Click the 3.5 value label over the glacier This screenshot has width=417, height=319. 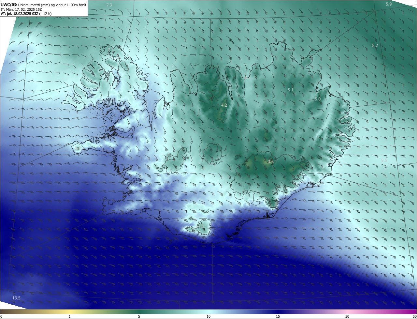271,161
